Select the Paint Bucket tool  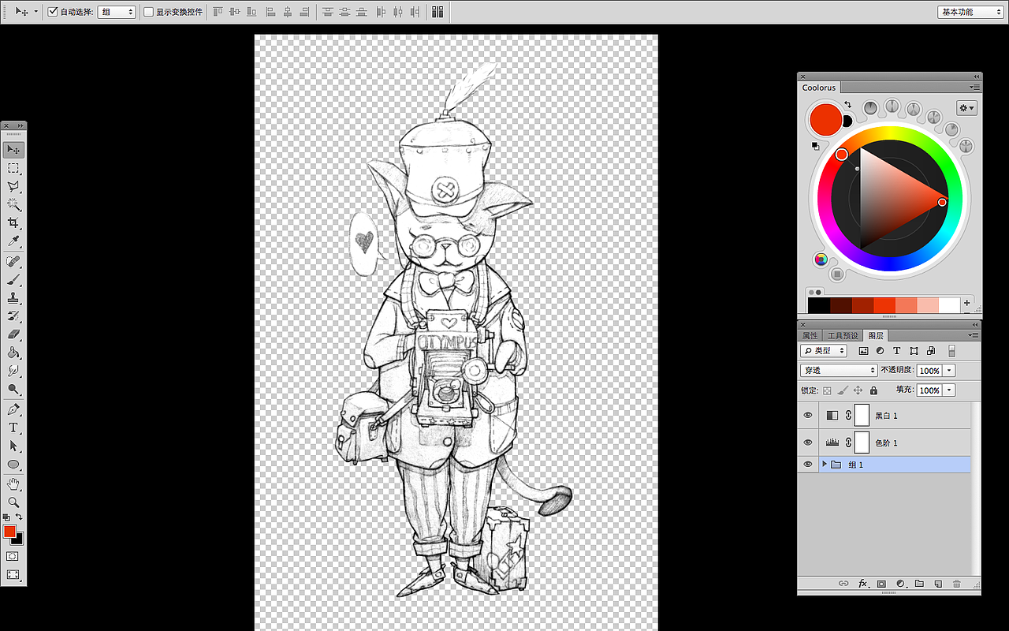point(13,353)
